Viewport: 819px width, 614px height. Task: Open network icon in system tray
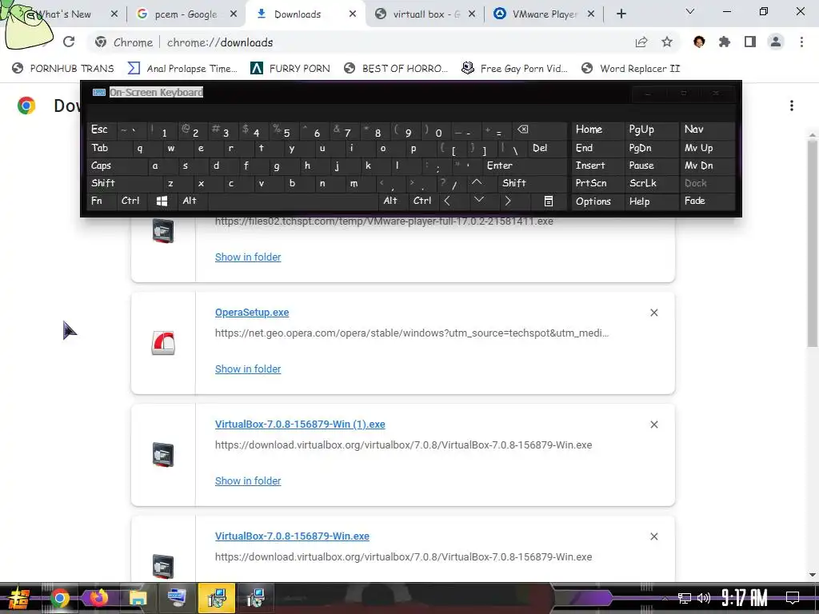click(684, 598)
